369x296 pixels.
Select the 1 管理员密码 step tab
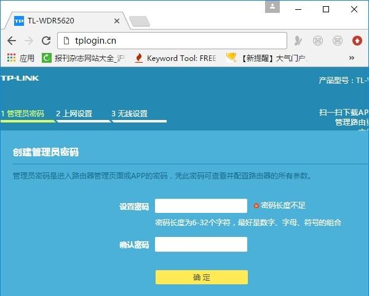point(23,114)
